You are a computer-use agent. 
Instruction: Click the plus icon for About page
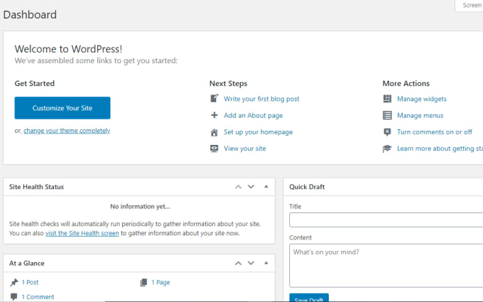coord(214,115)
